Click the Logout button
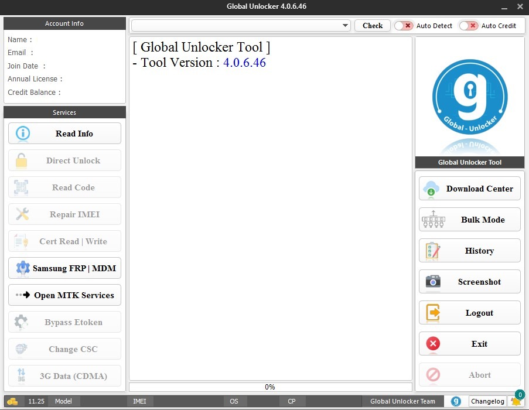 469,313
